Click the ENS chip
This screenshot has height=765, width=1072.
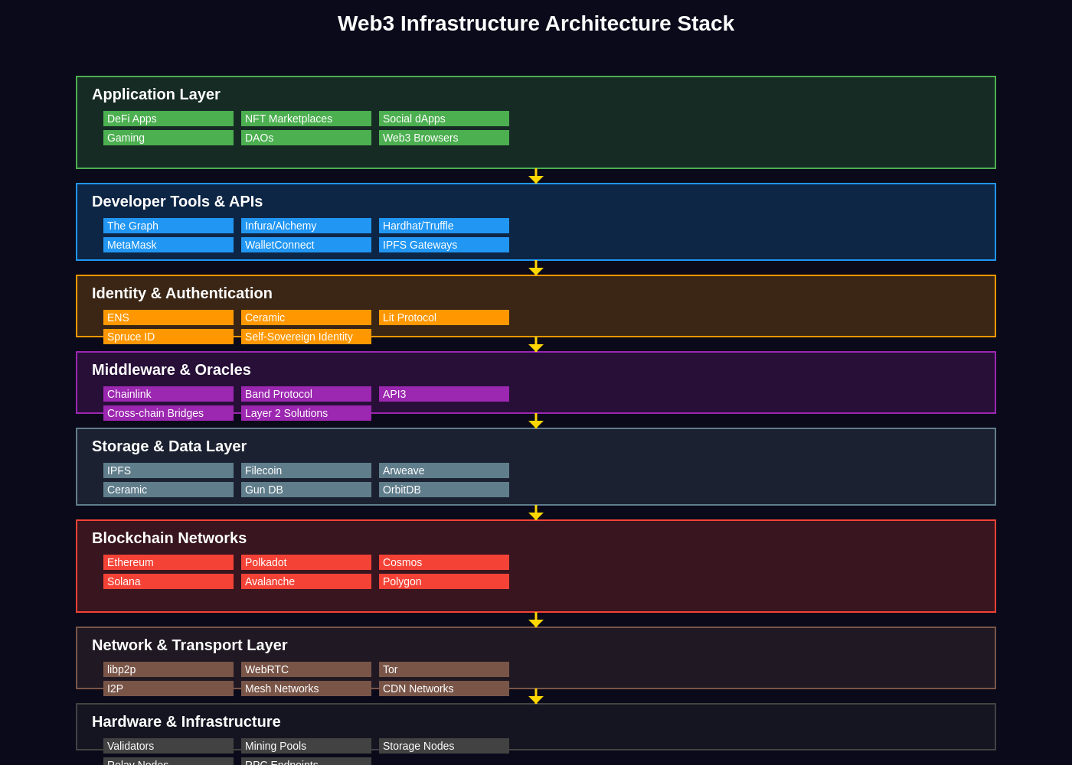coord(168,317)
